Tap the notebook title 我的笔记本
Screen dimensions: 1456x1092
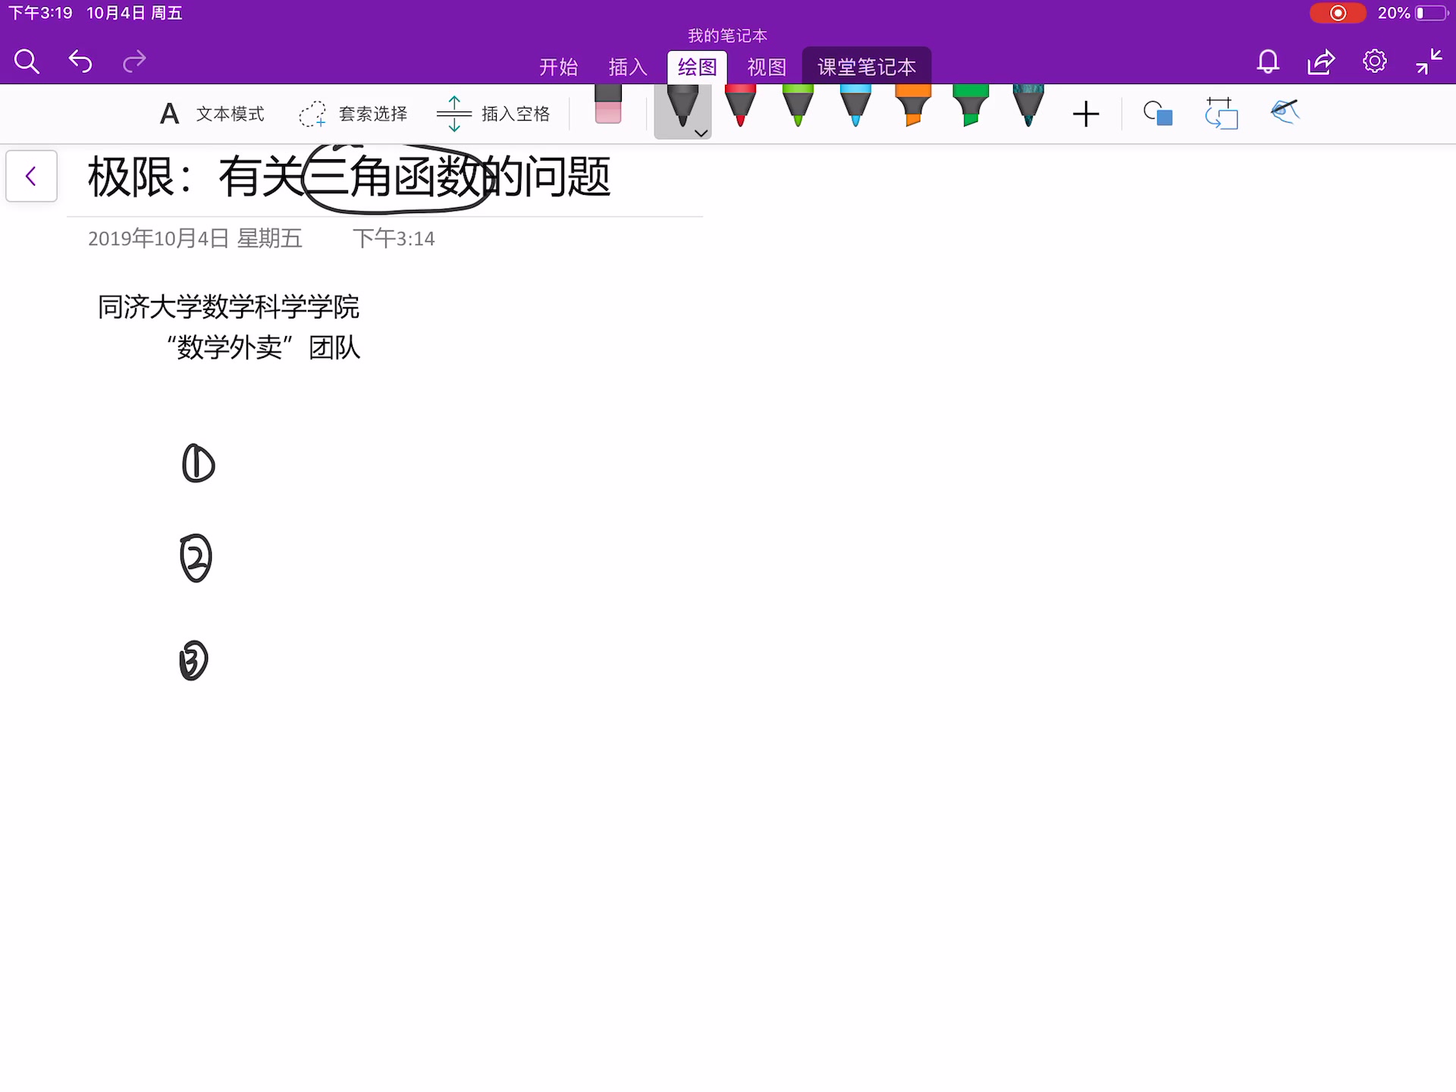(x=727, y=36)
